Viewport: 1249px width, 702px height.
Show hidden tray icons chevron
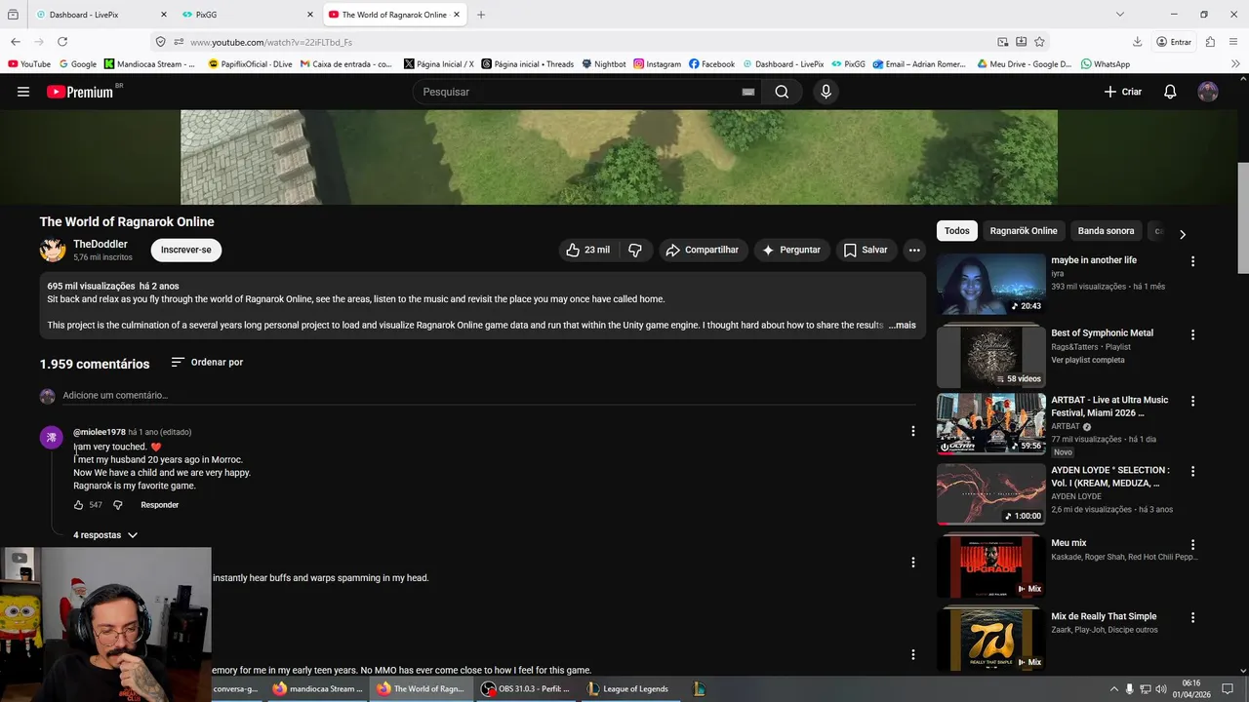pos(1113,688)
